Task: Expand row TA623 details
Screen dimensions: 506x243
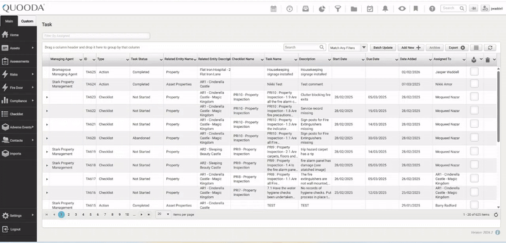Action: [47, 97]
